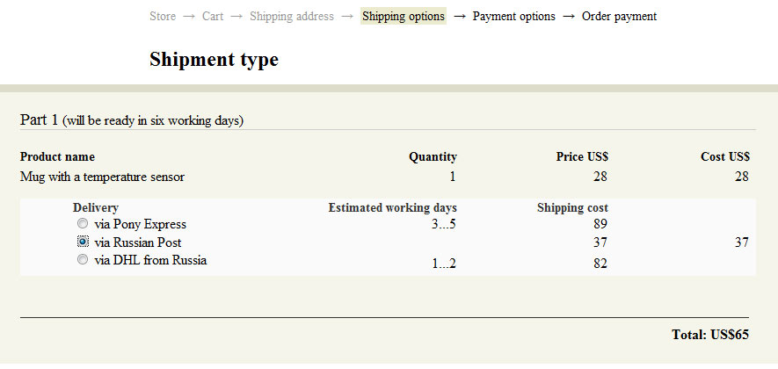Viewport: 778px width, 369px height.
Task: Click the Mug with a temperature sensor item
Action: [x=102, y=177]
